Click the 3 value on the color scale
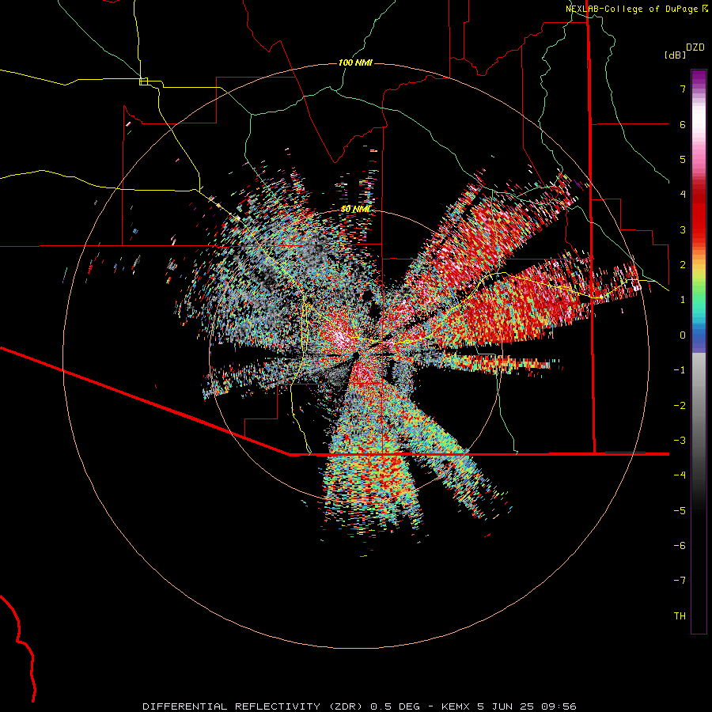The width and height of the screenshot is (712, 712). point(683,229)
